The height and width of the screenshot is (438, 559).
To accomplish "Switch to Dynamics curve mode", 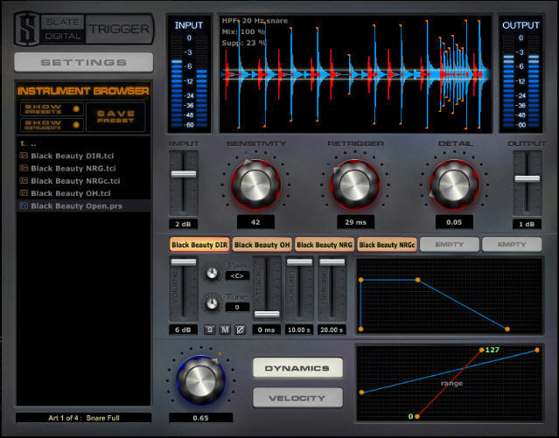I will tap(297, 368).
